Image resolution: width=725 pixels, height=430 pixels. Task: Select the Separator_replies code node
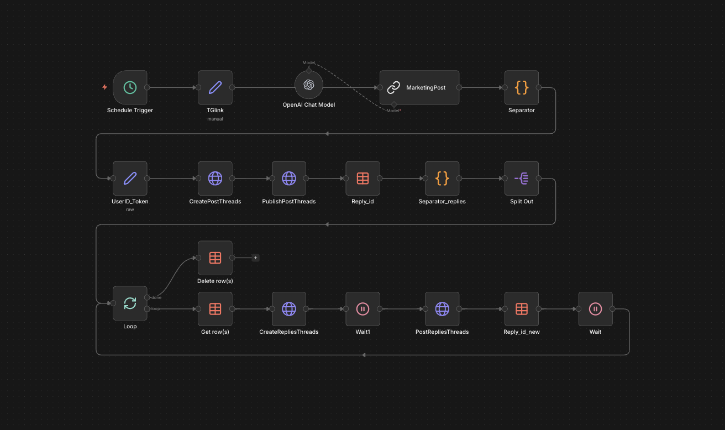coord(442,179)
